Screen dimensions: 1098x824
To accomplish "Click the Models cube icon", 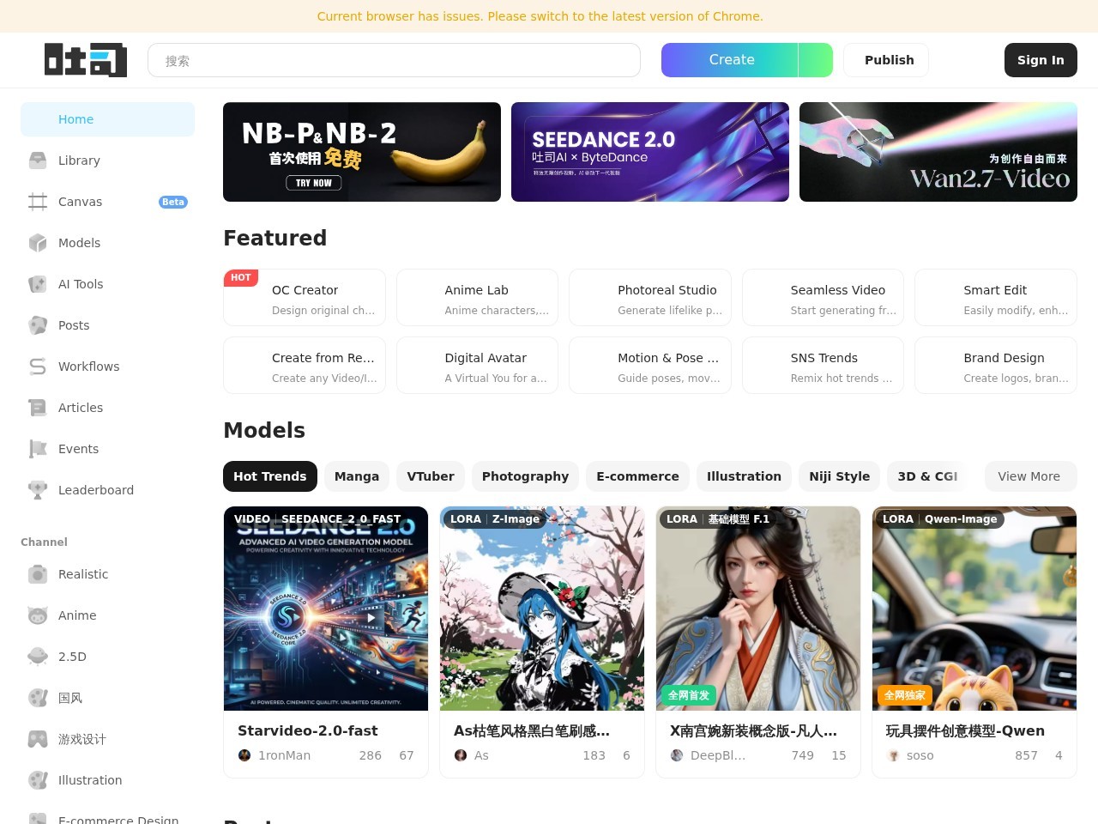I will tap(38, 243).
